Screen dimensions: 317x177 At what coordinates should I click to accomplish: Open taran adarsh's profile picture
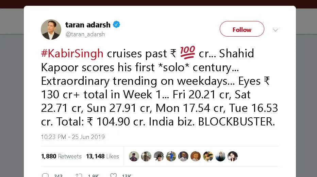point(51,29)
